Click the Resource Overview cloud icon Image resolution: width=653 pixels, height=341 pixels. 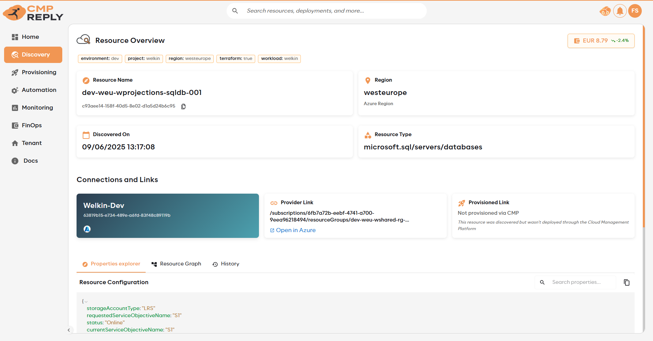tap(83, 40)
